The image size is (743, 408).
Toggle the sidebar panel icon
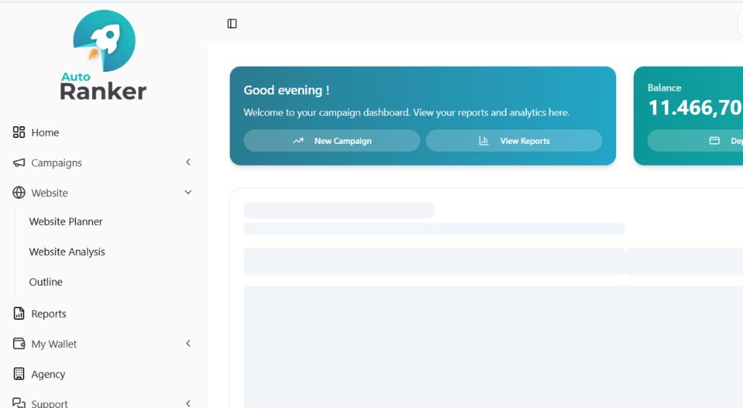pyautogui.click(x=232, y=24)
